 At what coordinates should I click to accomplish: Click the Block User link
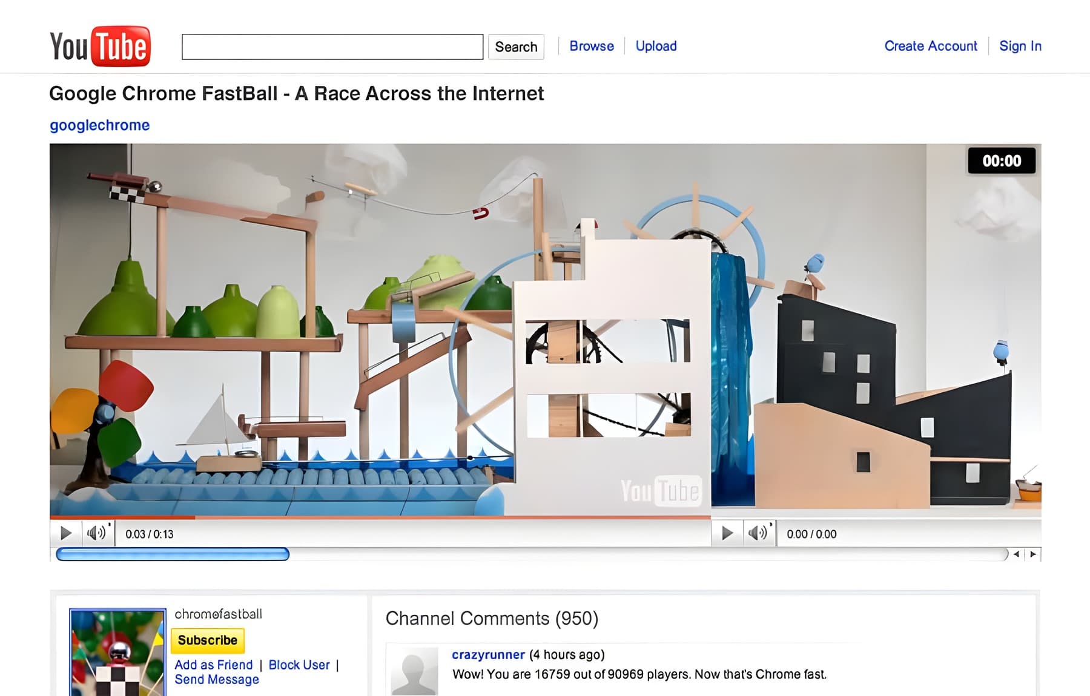point(299,665)
